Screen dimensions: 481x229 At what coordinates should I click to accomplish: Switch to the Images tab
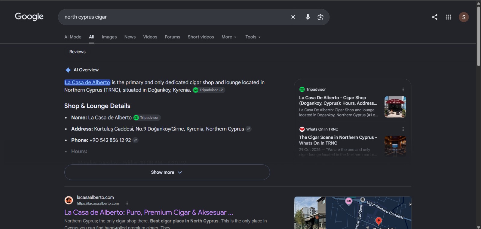pos(109,37)
